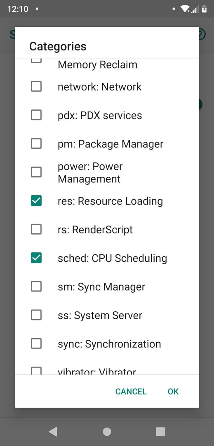Tap the battery status icon
214x446 pixels.
click(204, 9)
